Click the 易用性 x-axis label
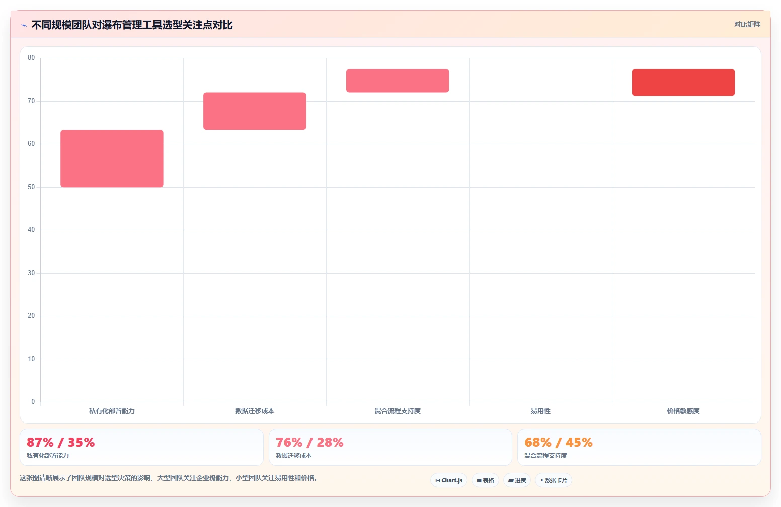781x507 pixels. tap(540, 411)
